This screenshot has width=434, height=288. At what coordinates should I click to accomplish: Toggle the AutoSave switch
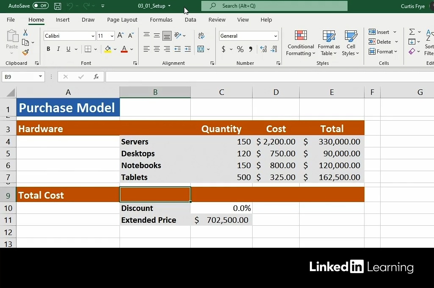click(x=41, y=6)
